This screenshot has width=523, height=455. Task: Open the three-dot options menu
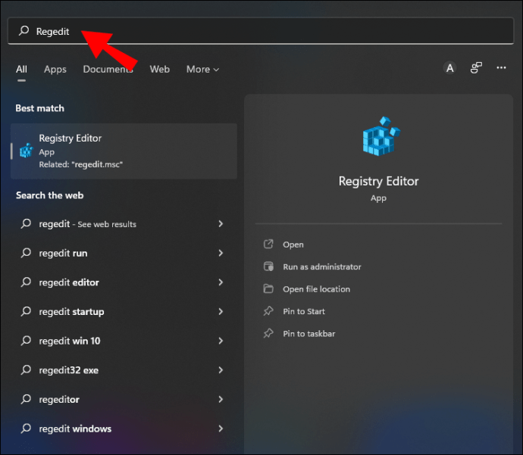[501, 68]
